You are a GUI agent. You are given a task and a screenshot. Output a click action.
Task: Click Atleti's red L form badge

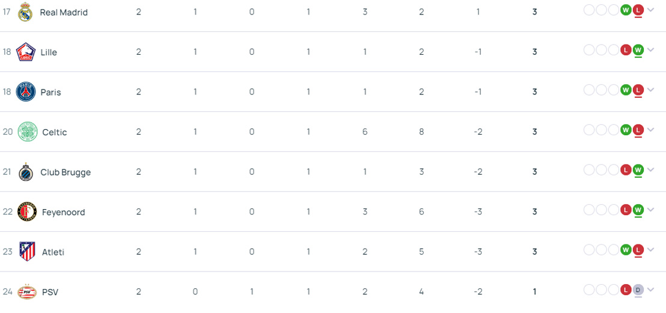coord(638,249)
